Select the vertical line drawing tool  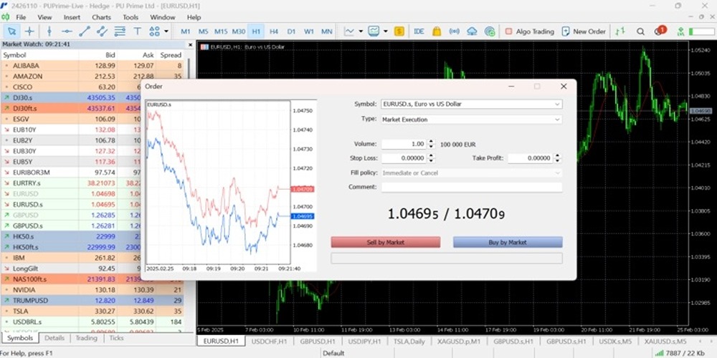[50, 31]
